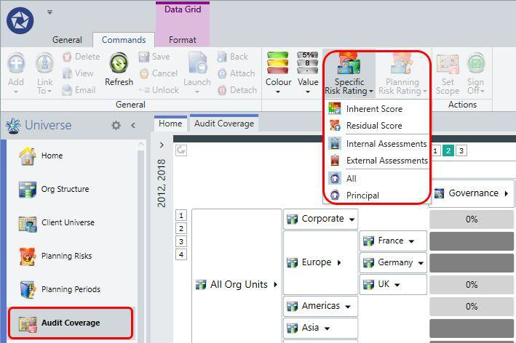Select row level 3 button
Viewport: 516px width, 343px height.
point(181,242)
